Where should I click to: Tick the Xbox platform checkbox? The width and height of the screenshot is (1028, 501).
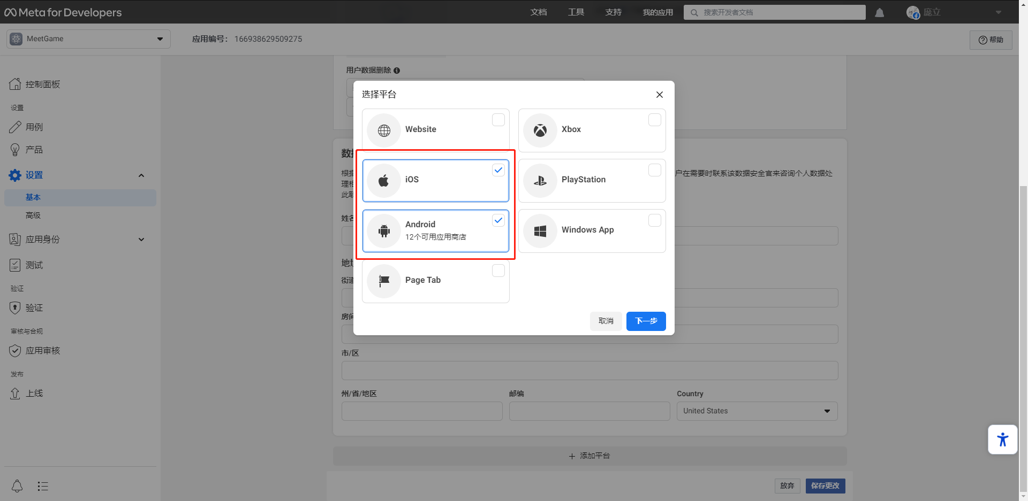tap(655, 120)
